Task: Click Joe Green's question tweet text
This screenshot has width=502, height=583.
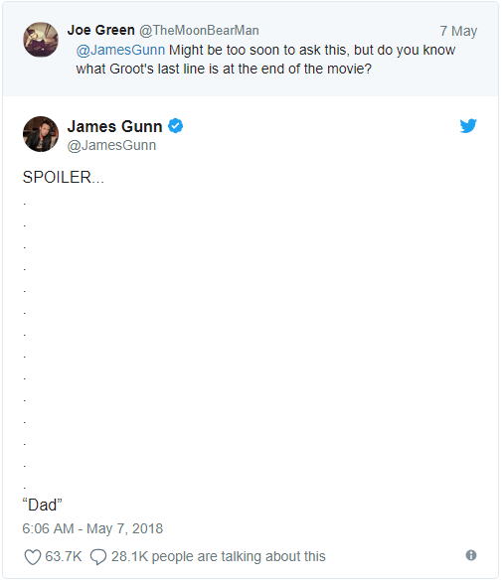Action: coord(265,60)
